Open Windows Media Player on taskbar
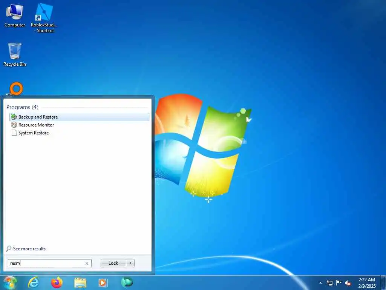Image resolution: width=386 pixels, height=290 pixels. [103, 282]
